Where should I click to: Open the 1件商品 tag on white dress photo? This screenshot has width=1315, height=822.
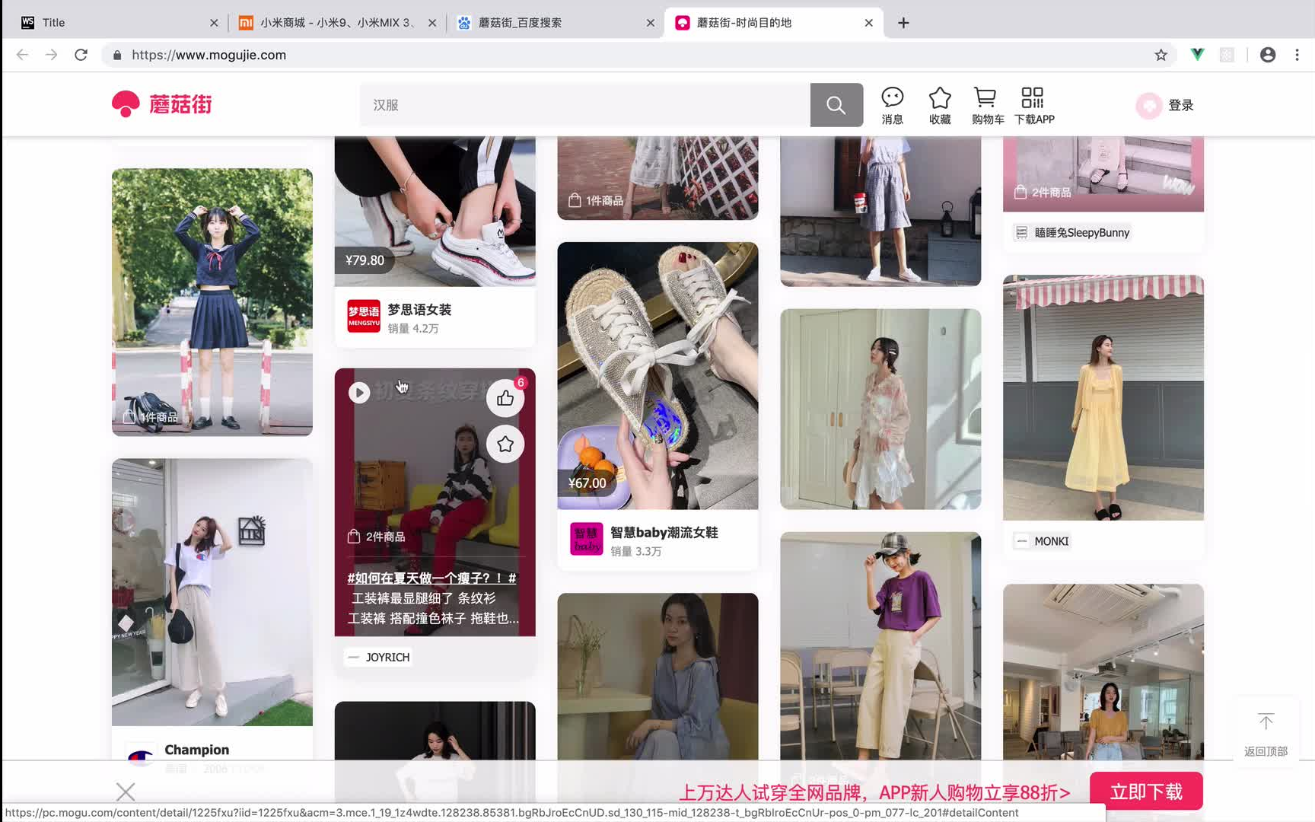[x=597, y=200]
